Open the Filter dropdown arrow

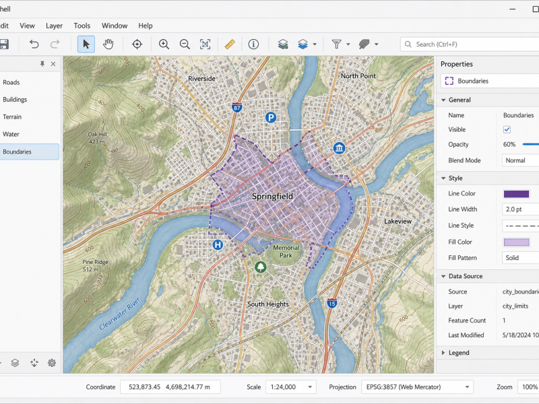pos(348,44)
